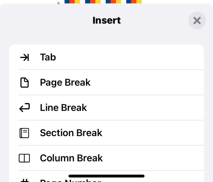Choose Section Break text label
The height and width of the screenshot is (182, 213).
coord(71,133)
